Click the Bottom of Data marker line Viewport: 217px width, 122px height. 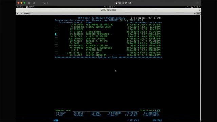click(x=108, y=57)
